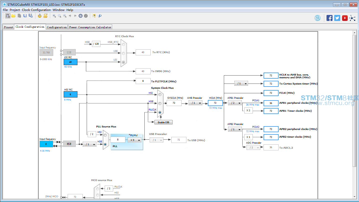Click the greyed-out Resolve Clock Issues checkmark icon
This screenshot has height=202, width=359.
86,16
